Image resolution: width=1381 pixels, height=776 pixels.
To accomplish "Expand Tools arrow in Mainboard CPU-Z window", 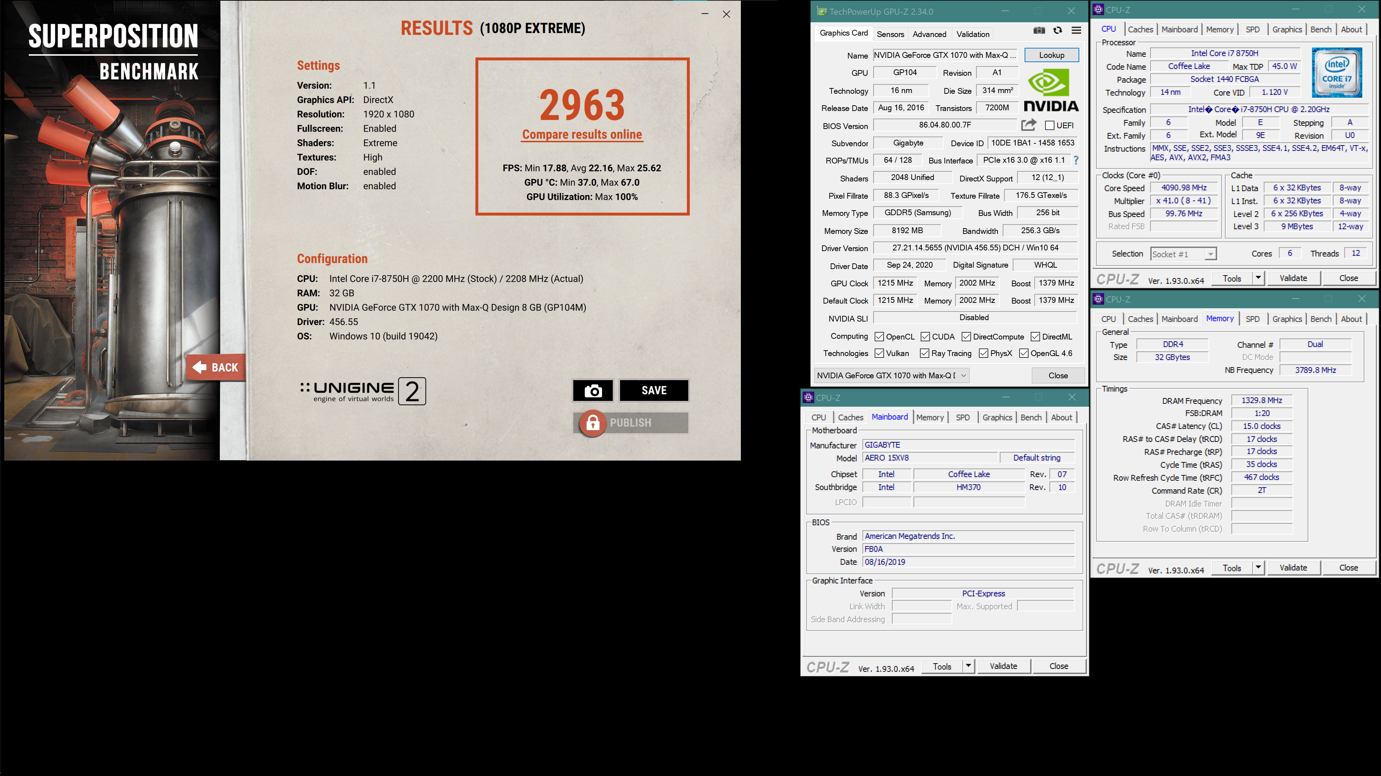I will click(968, 666).
